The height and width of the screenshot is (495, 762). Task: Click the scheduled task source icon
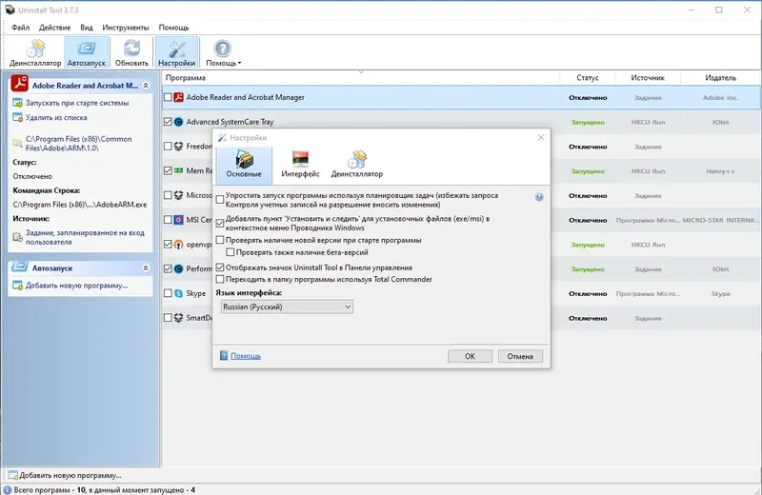coord(17,237)
